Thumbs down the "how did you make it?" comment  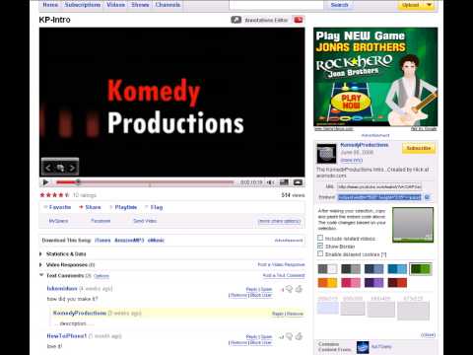289,289
